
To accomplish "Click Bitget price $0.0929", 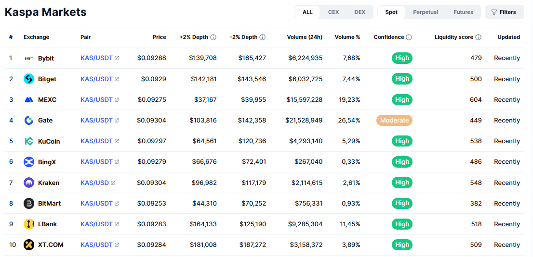I will click(x=154, y=79).
